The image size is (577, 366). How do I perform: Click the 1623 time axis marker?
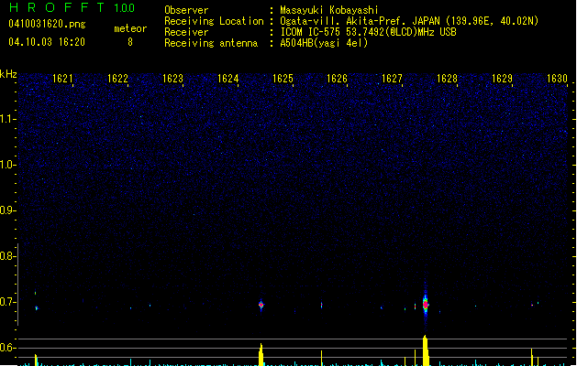172,79
